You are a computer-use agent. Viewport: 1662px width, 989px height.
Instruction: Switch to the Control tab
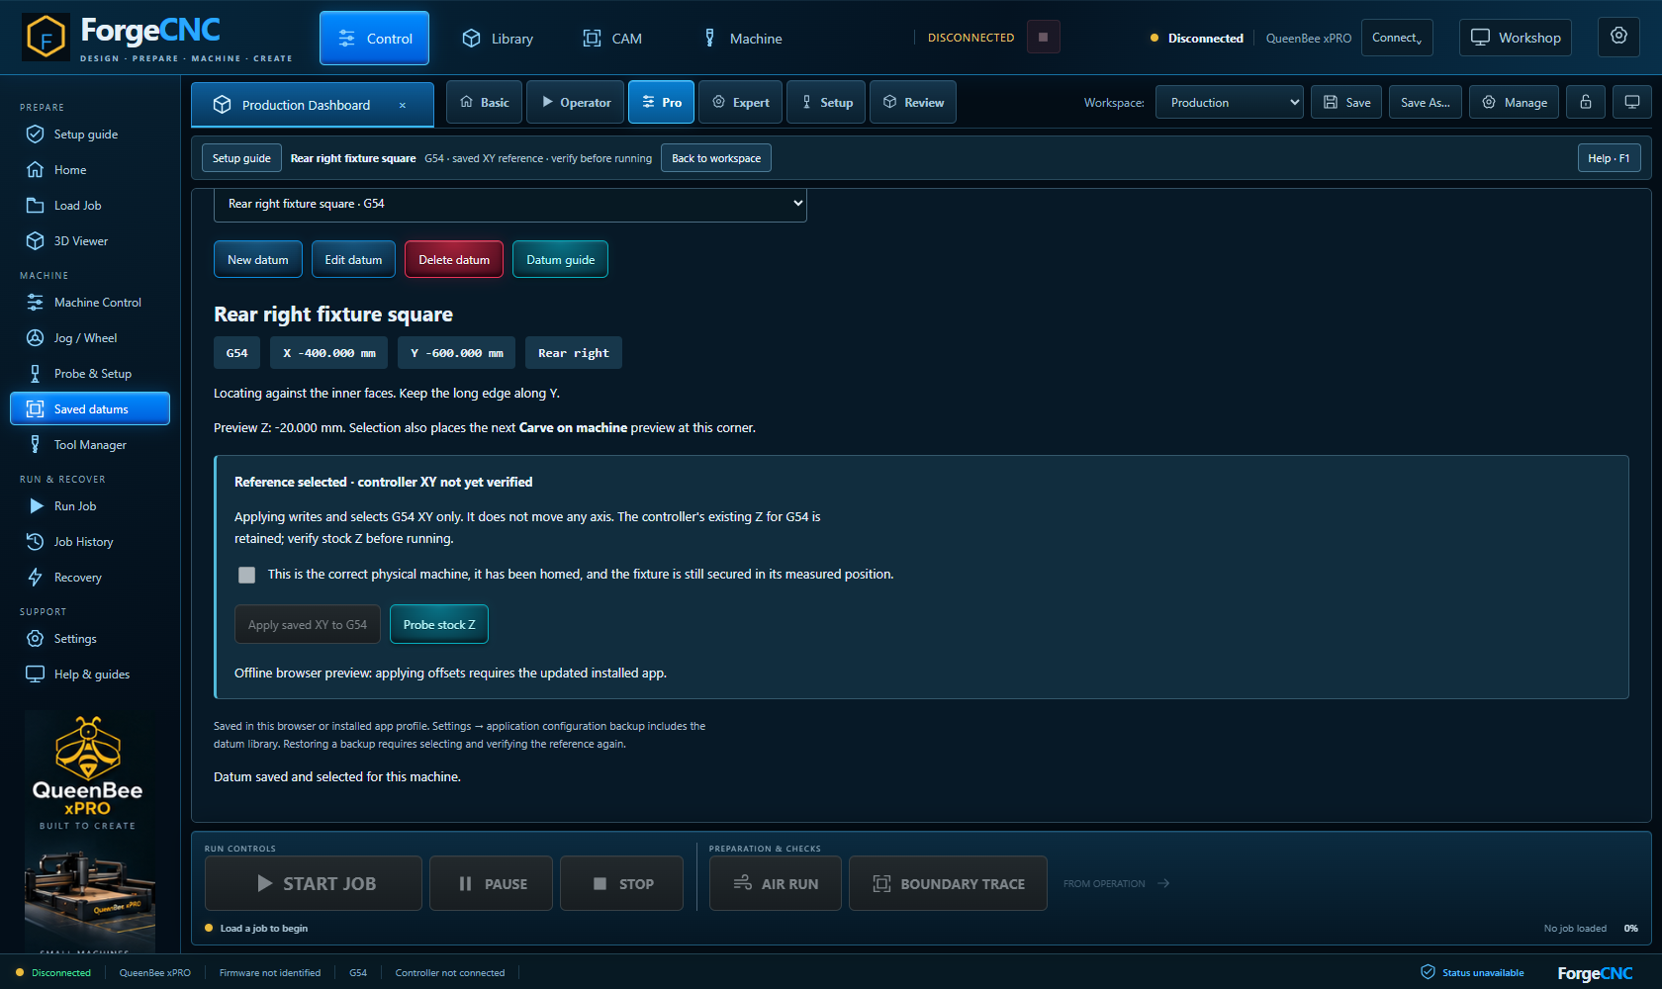click(x=374, y=38)
